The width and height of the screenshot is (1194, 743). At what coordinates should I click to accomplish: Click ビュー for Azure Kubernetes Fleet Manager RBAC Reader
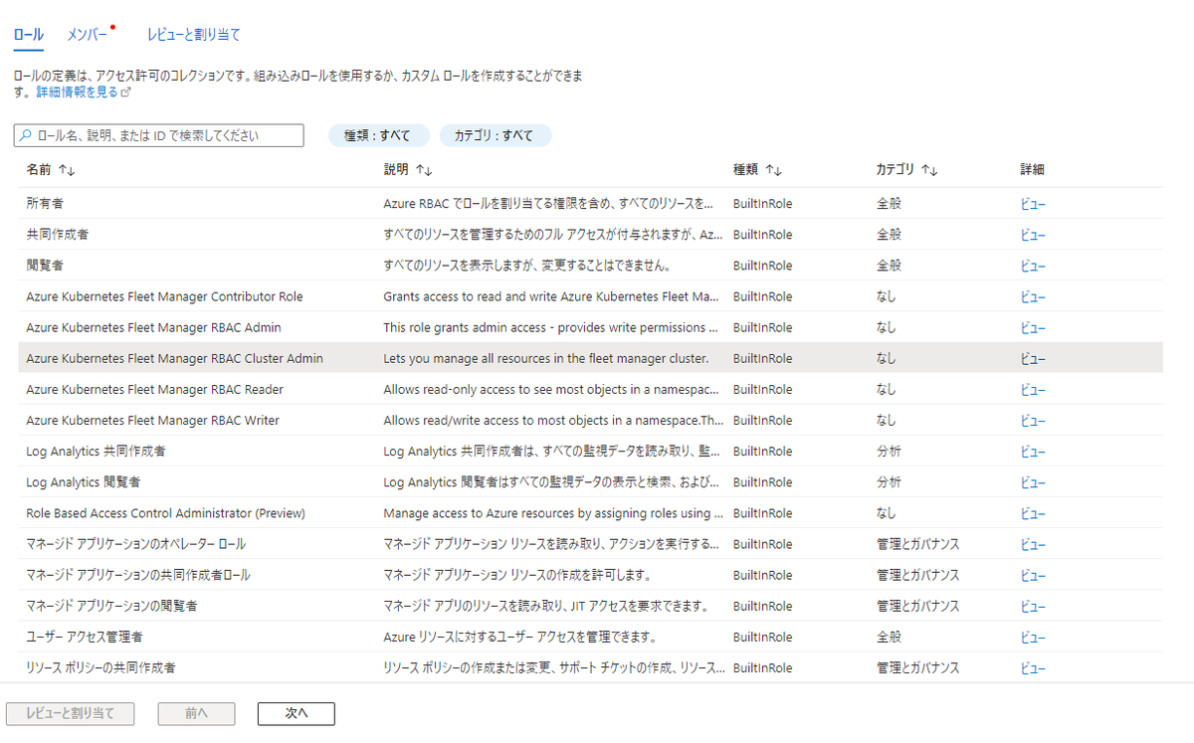[1034, 389]
